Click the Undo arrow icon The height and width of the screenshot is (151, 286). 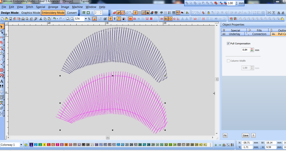[54, 19]
